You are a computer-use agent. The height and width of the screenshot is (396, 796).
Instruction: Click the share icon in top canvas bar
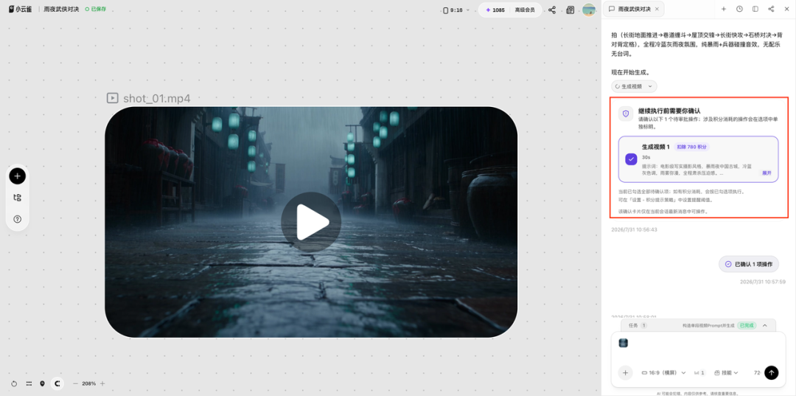552,10
